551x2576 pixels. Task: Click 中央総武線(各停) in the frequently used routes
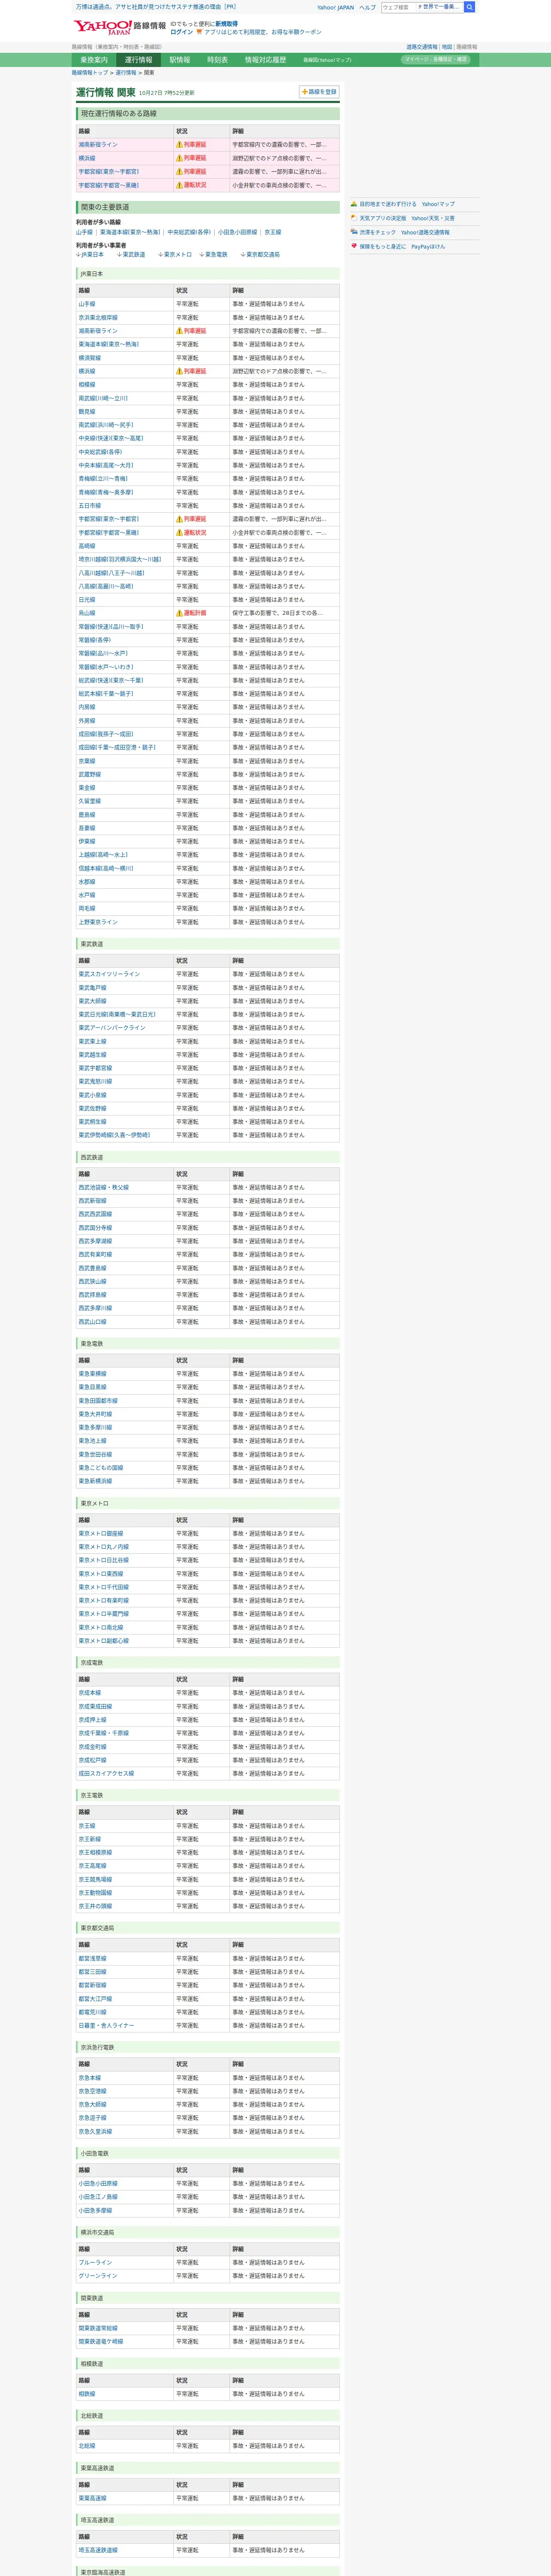[189, 232]
